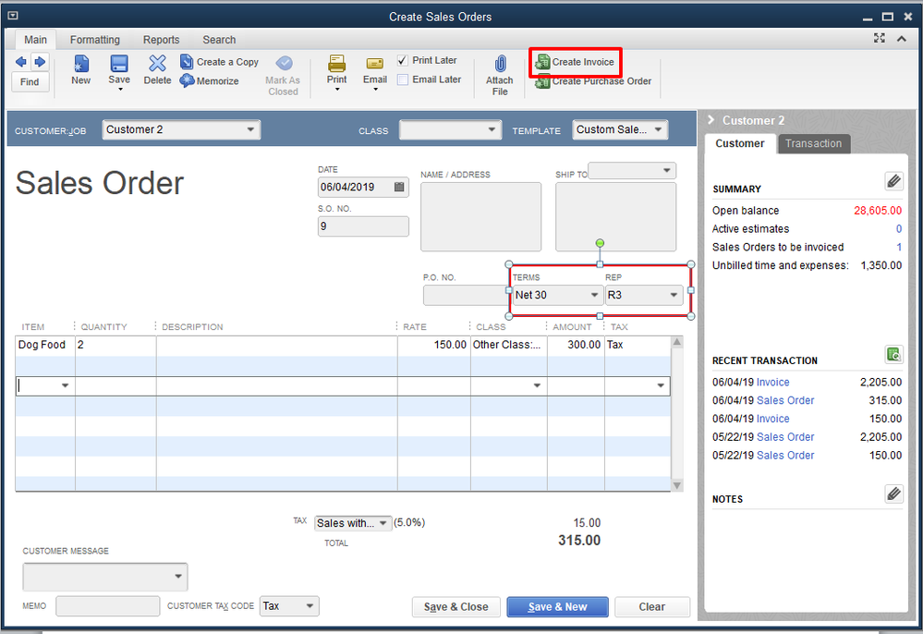Open window control menu icon
This screenshot has height=634, width=923.
click(13, 16)
